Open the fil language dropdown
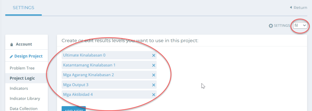 tap(300, 26)
